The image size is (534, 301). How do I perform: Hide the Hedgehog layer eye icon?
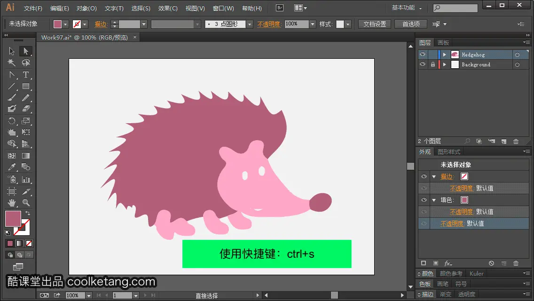click(423, 55)
